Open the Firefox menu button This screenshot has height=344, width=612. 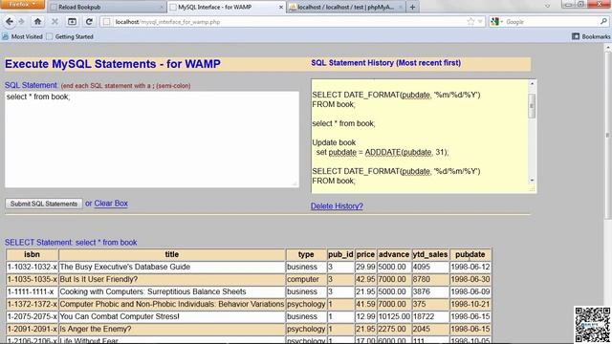pyautogui.click(x=22, y=4)
